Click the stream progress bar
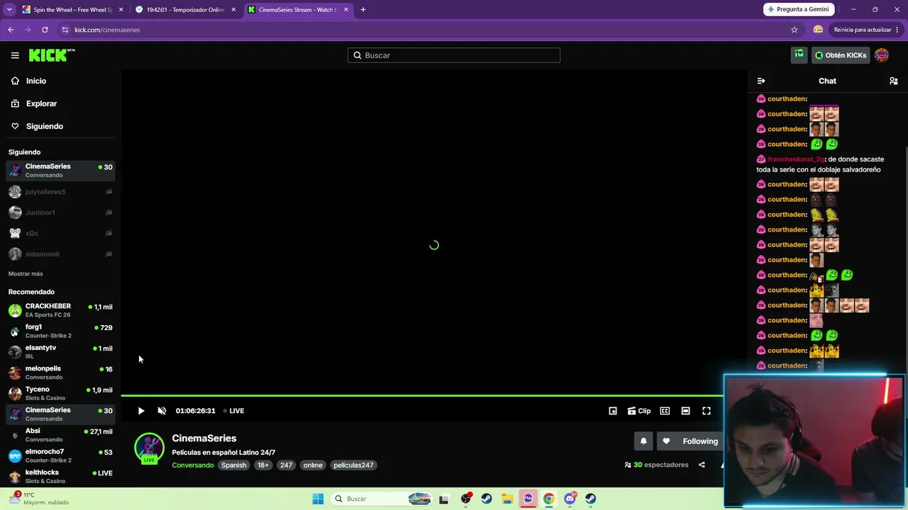This screenshot has width=908, height=510. coord(422,395)
